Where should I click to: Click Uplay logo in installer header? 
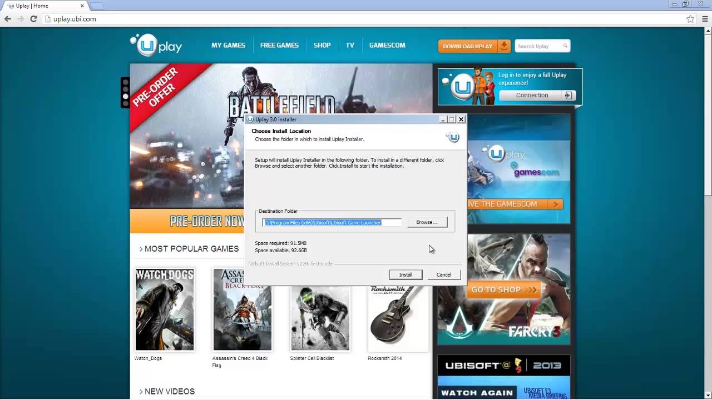453,137
